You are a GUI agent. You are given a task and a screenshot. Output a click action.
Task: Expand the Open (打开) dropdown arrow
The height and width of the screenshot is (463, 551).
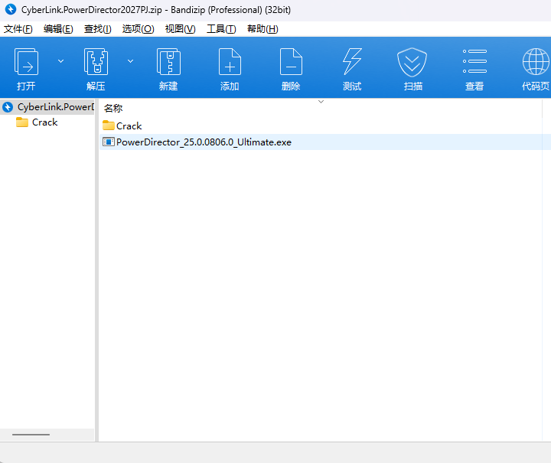point(60,61)
